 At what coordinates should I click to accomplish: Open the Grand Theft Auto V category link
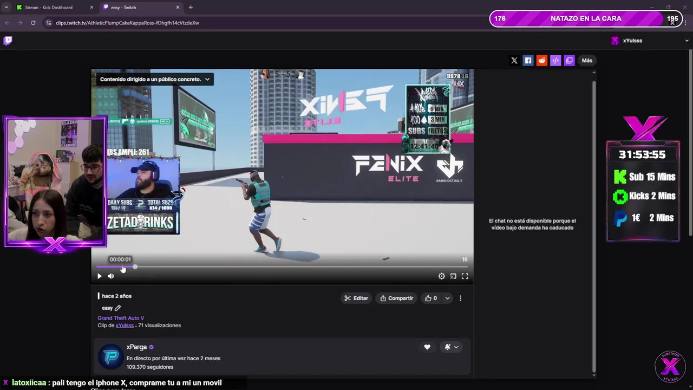click(x=121, y=318)
